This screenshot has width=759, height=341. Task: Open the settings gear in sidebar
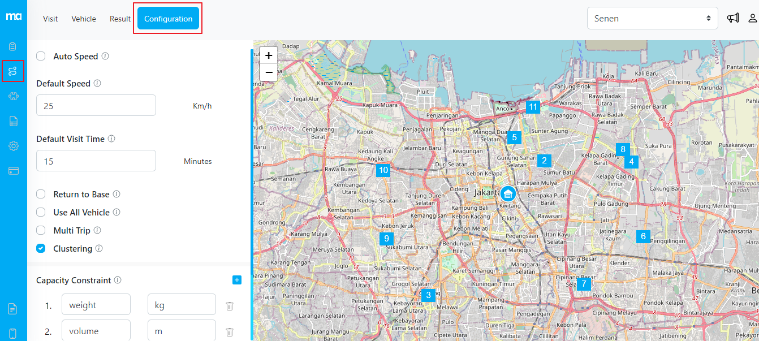click(x=13, y=146)
